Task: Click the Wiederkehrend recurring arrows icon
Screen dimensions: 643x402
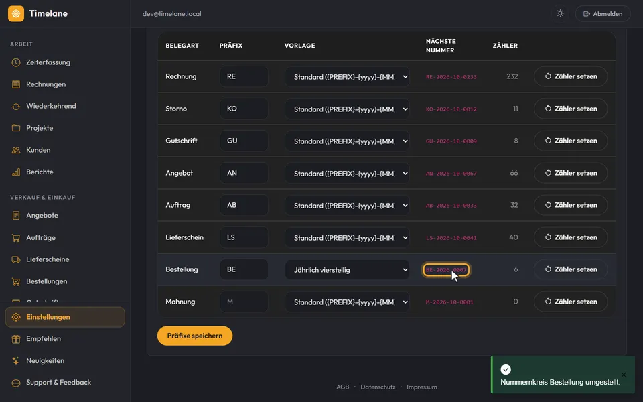Action: 16,107
